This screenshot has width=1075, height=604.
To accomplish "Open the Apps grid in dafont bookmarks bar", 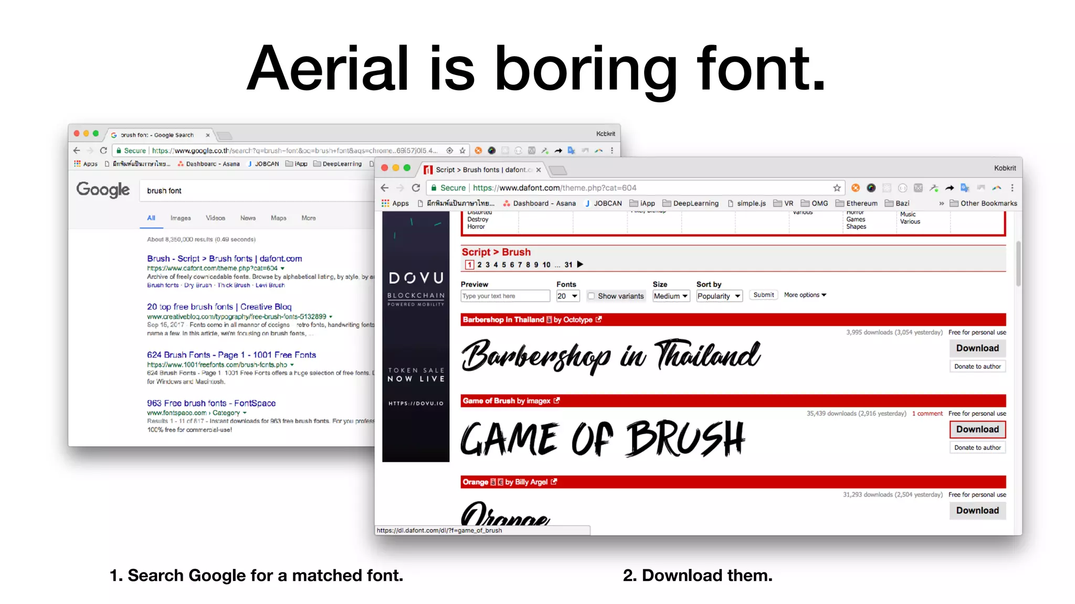I will coord(385,203).
